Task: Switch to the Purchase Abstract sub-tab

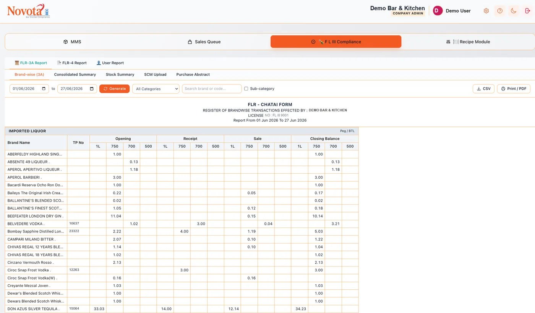Action: click(x=193, y=74)
